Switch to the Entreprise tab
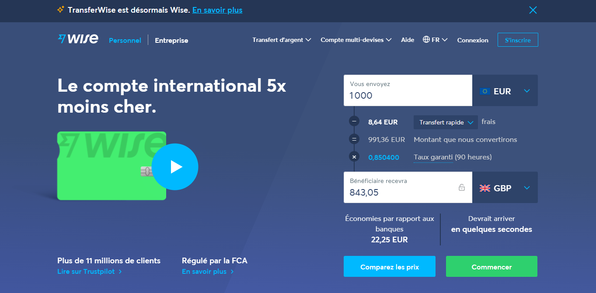 tap(171, 40)
